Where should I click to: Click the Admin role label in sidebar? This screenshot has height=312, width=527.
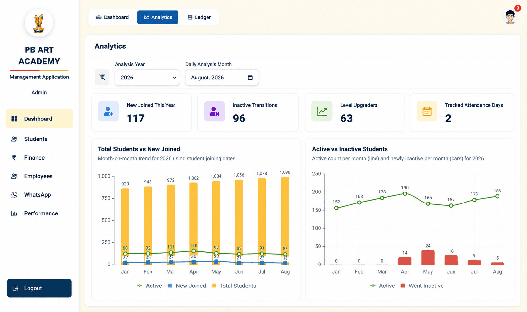tap(39, 92)
